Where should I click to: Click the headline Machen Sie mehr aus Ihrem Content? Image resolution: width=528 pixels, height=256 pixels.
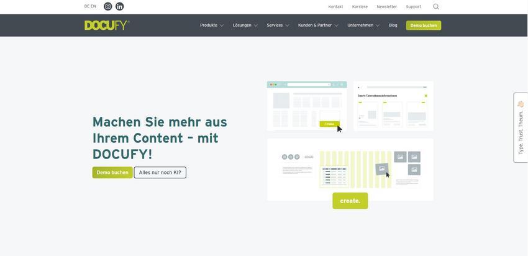160,138
